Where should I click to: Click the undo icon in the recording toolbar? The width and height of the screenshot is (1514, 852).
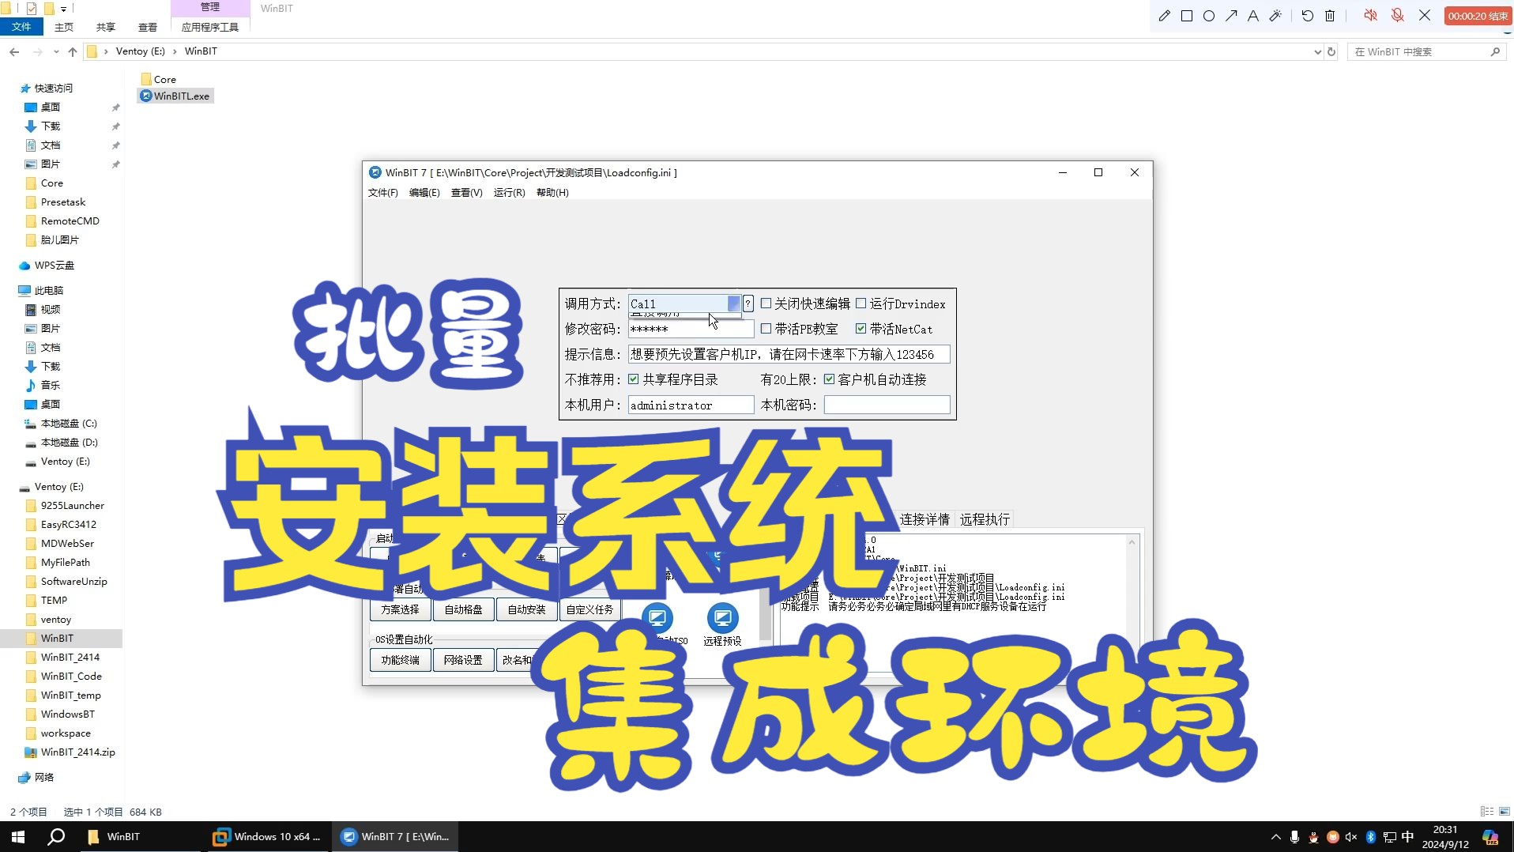[x=1308, y=15]
